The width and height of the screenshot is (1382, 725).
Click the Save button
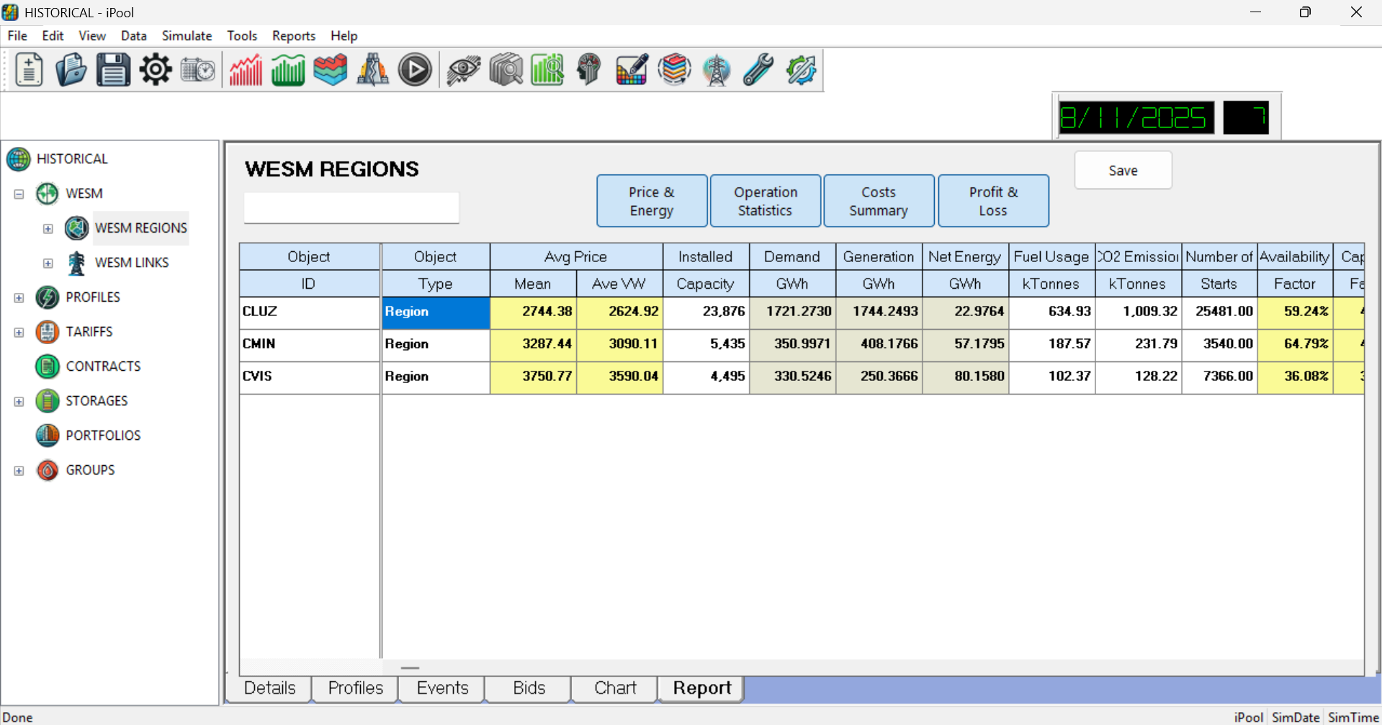1123,171
